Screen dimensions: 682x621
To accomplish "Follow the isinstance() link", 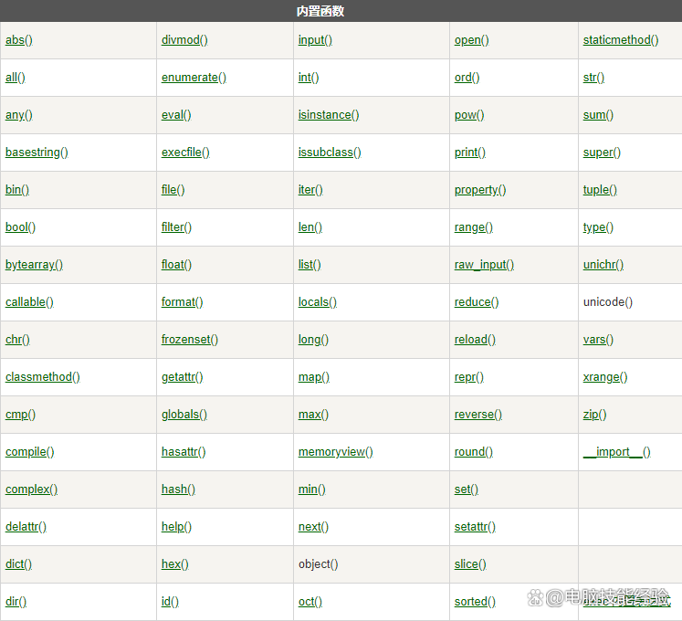I will click(x=329, y=115).
